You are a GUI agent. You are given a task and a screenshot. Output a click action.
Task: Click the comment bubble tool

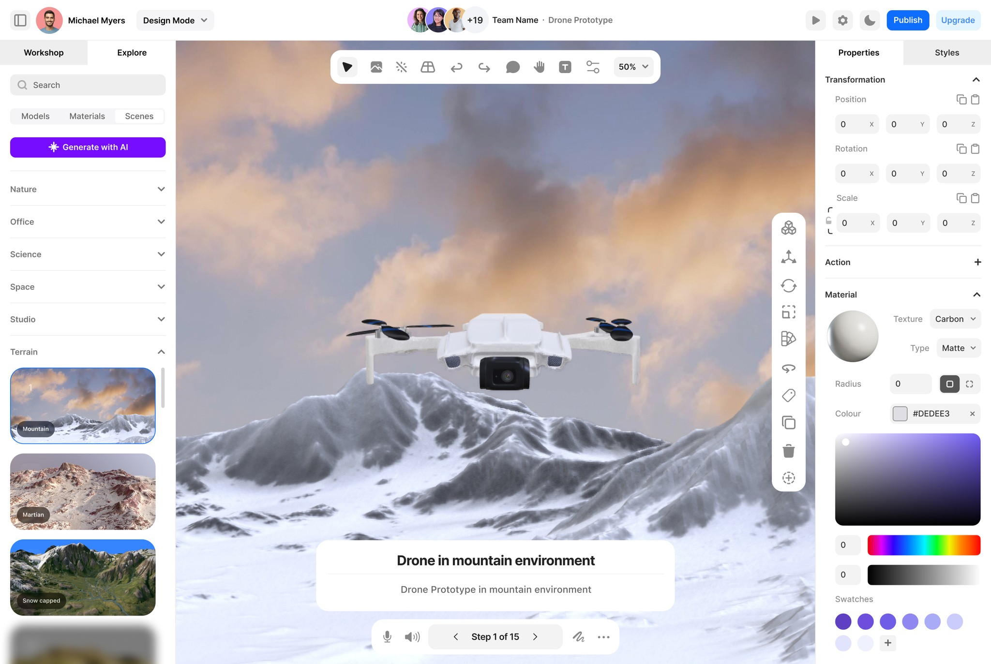click(x=512, y=67)
